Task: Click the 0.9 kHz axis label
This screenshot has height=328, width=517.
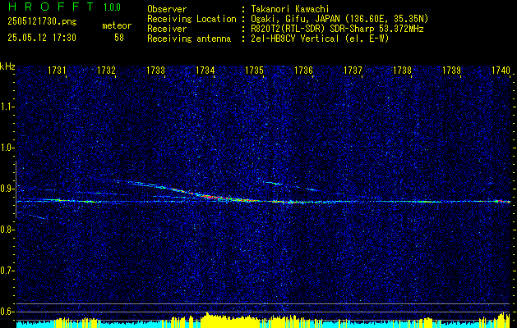Action: [x=7, y=189]
